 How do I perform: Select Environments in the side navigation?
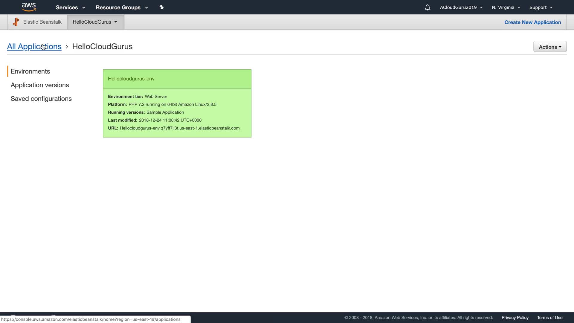pyautogui.click(x=30, y=71)
